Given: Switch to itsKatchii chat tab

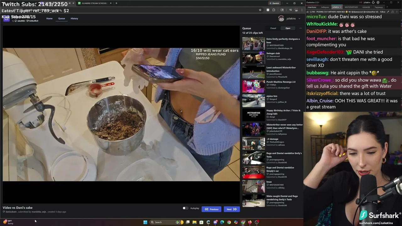Looking at the screenshot, I should [366, 7].
